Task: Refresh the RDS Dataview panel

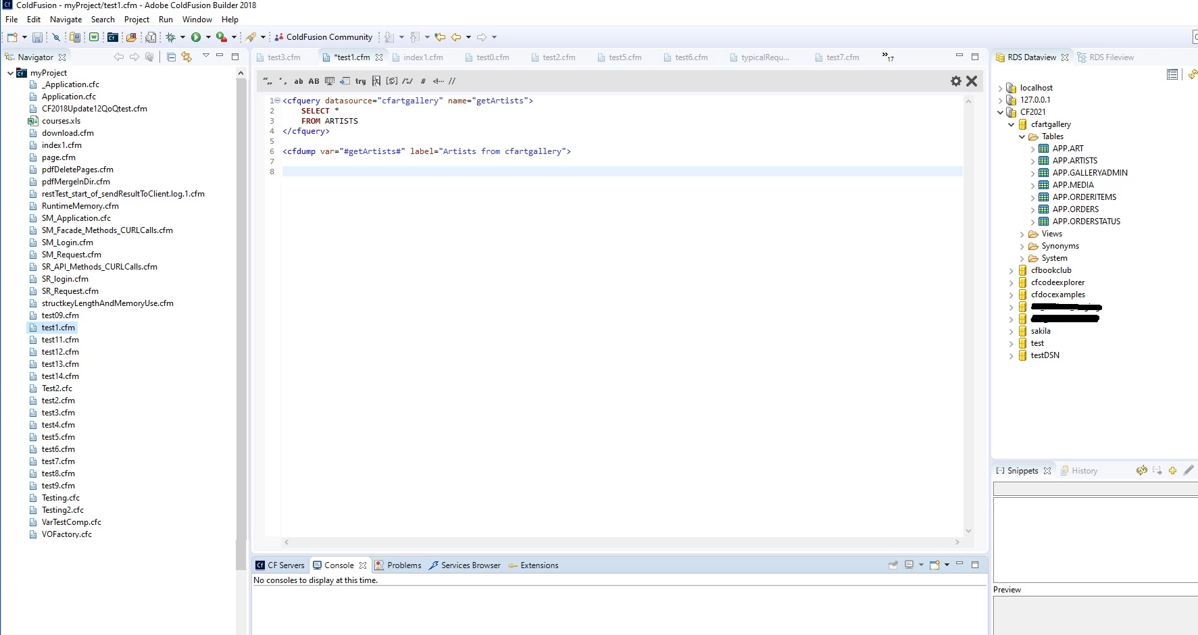Action: tap(1193, 74)
